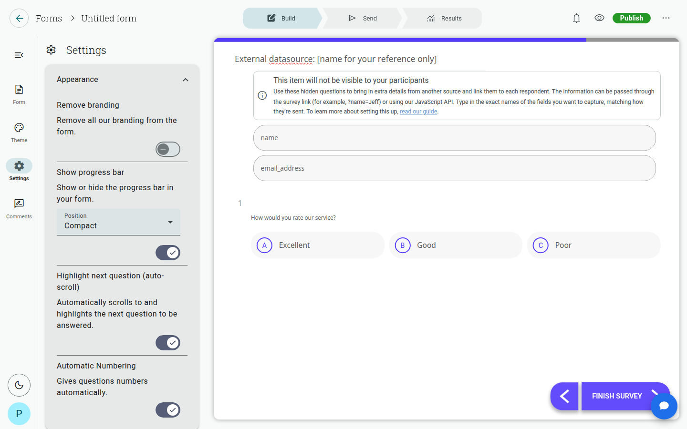Switch to Results tab

click(444, 18)
